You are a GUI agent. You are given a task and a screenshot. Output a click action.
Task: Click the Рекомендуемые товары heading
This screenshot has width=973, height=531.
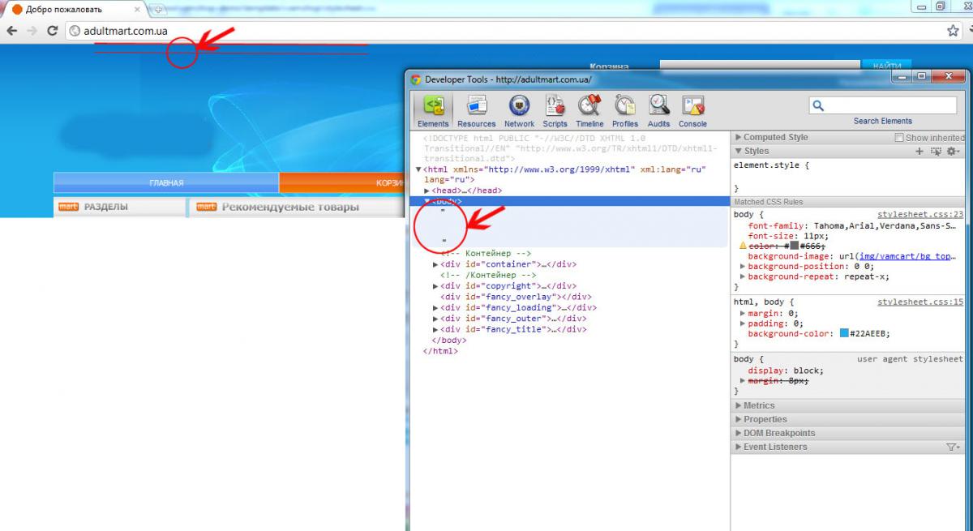tap(290, 207)
